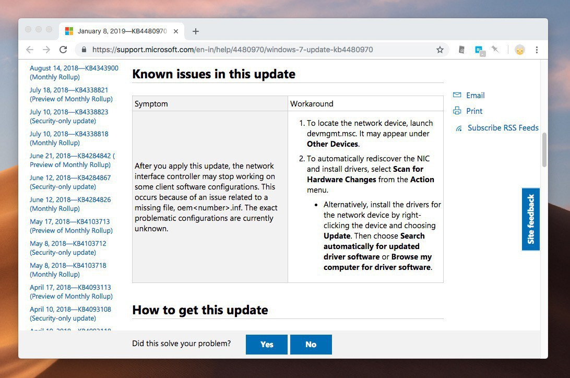Open August 14, 2018 KB4343900 link
The height and width of the screenshot is (378, 570).
(x=74, y=73)
